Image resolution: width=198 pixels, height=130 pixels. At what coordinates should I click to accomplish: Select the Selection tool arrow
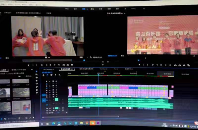click(36, 71)
